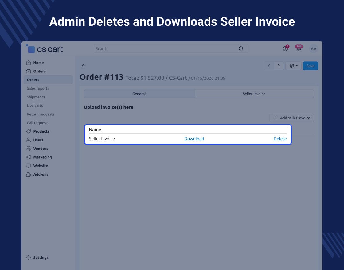The image size is (344, 270).
Task: Expand the Products menu in sidebar
Action: pos(41,131)
